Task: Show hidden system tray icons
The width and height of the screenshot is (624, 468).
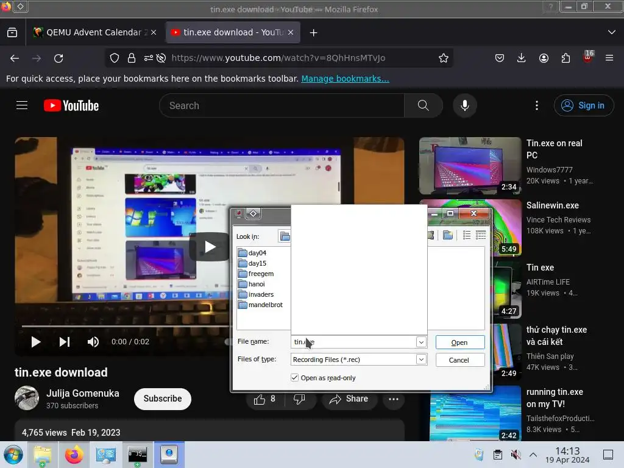Action: click(533, 455)
